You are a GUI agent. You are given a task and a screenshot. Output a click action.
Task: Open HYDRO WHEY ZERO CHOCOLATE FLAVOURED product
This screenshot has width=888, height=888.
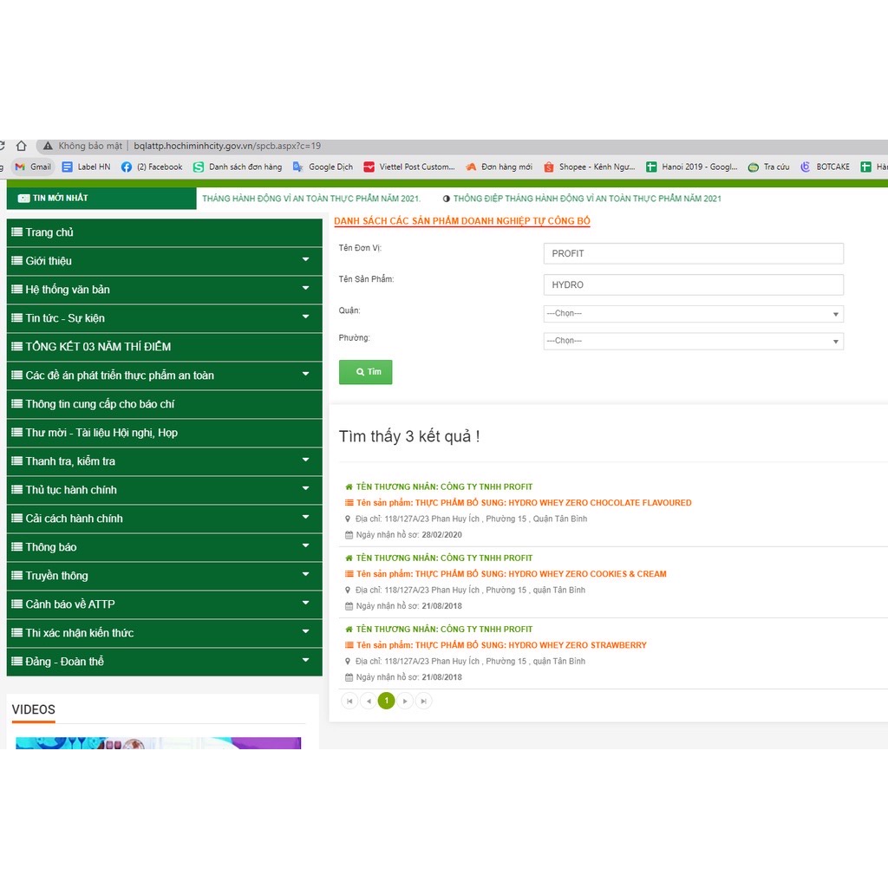tap(524, 503)
